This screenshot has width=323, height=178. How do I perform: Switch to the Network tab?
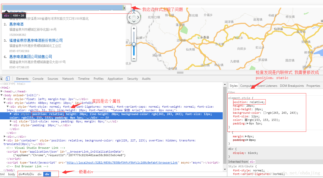68,79
